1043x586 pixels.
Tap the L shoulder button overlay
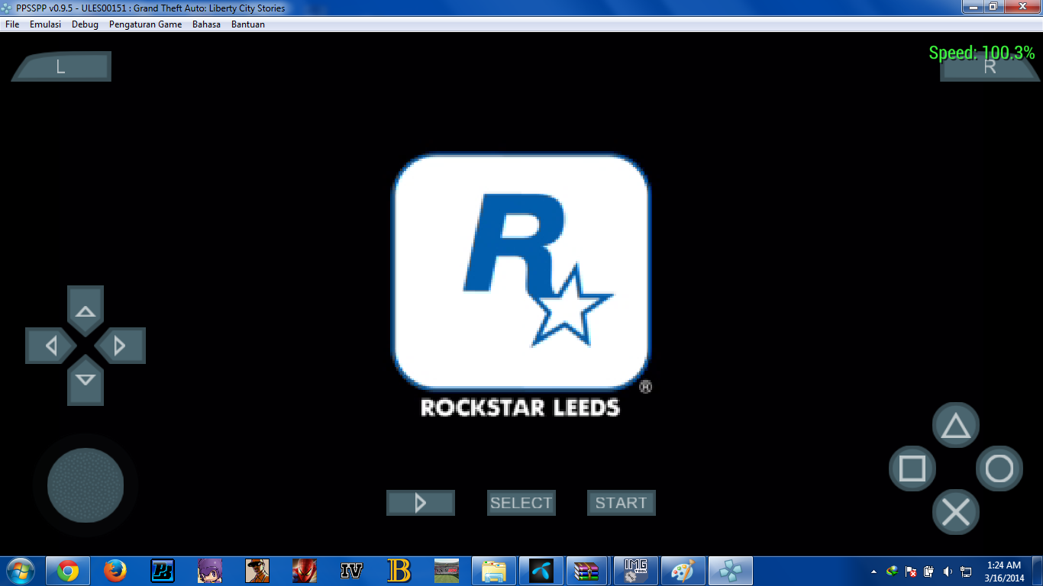point(61,66)
